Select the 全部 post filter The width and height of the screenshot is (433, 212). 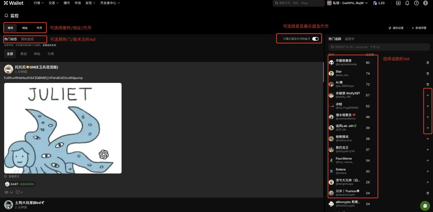pos(10,54)
